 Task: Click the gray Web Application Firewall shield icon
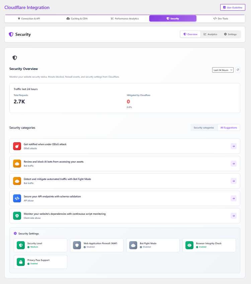77,245
